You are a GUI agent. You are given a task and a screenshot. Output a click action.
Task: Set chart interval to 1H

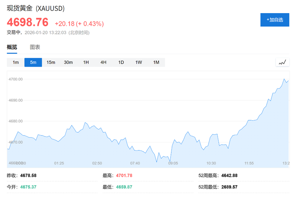[86, 62]
